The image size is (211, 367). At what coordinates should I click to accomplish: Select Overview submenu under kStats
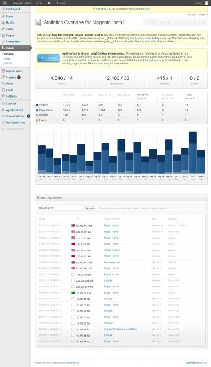tap(8, 54)
